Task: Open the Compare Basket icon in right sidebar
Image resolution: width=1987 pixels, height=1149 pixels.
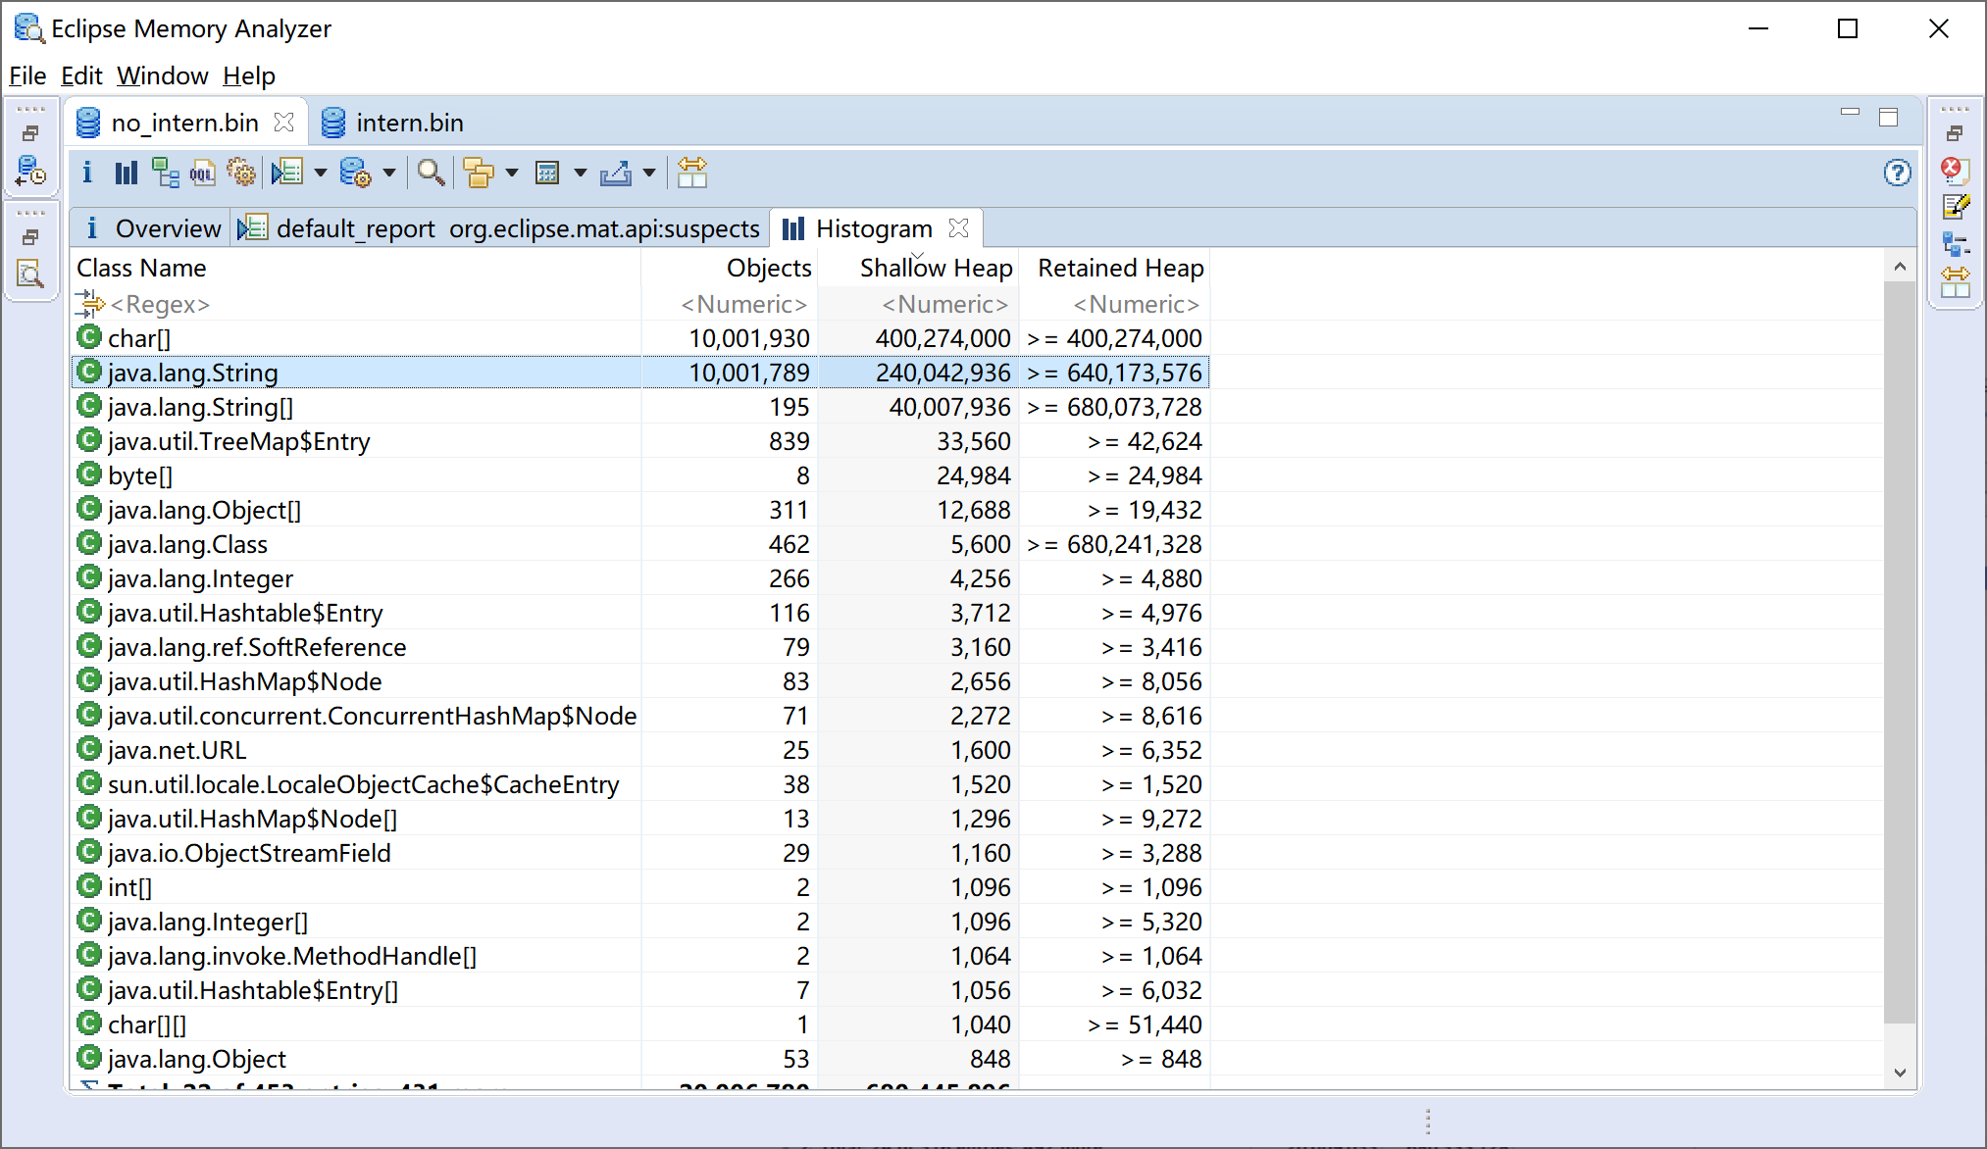Action: pos(1956,282)
